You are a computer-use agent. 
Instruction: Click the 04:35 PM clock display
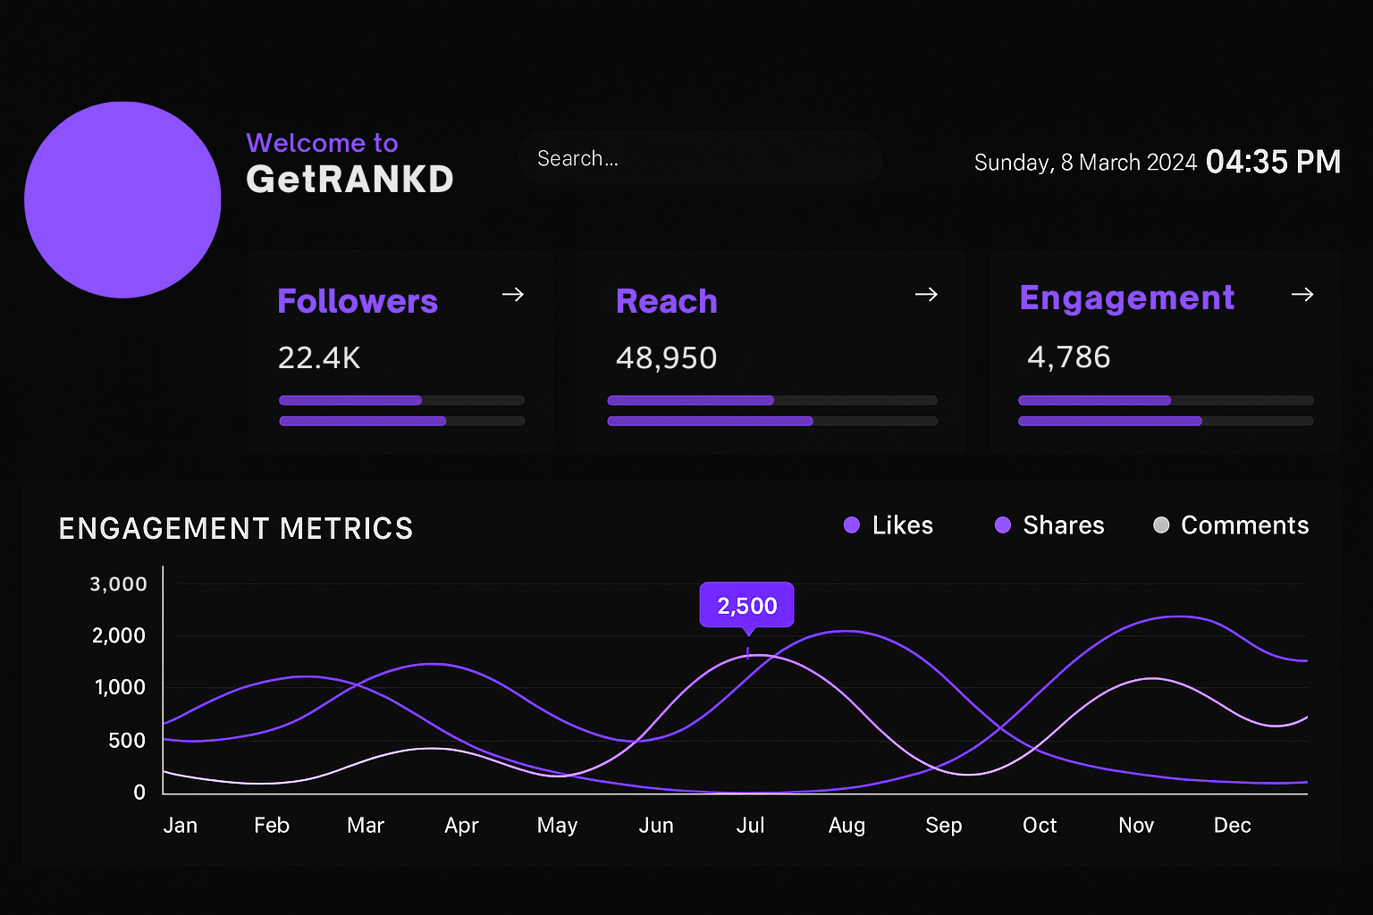(1273, 162)
